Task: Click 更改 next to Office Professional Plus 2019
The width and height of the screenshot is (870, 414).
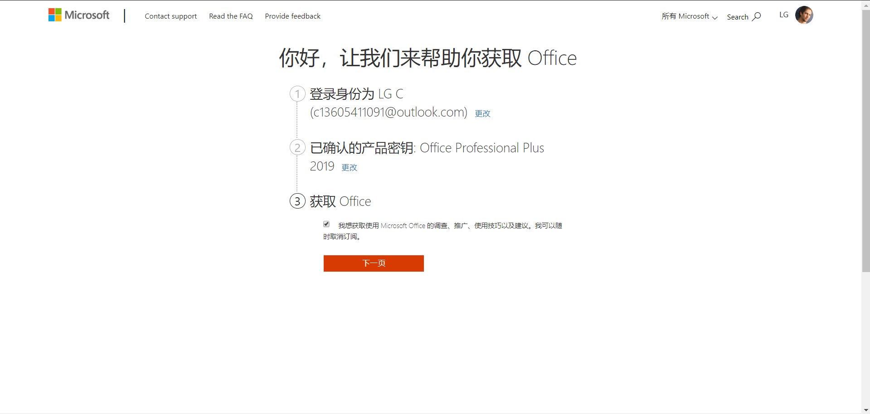Action: click(349, 167)
